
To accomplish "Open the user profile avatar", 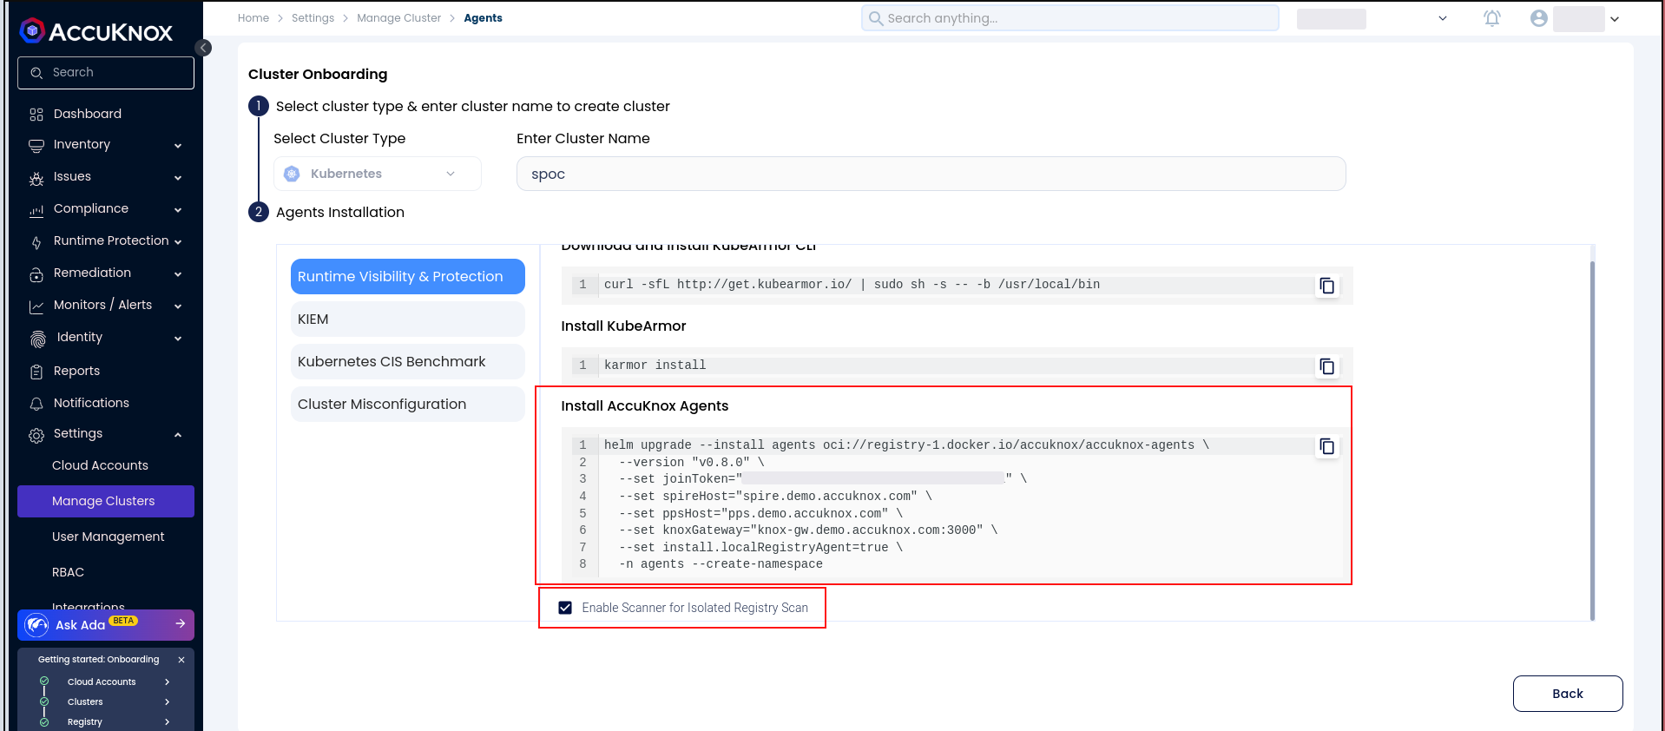I will tap(1539, 18).
